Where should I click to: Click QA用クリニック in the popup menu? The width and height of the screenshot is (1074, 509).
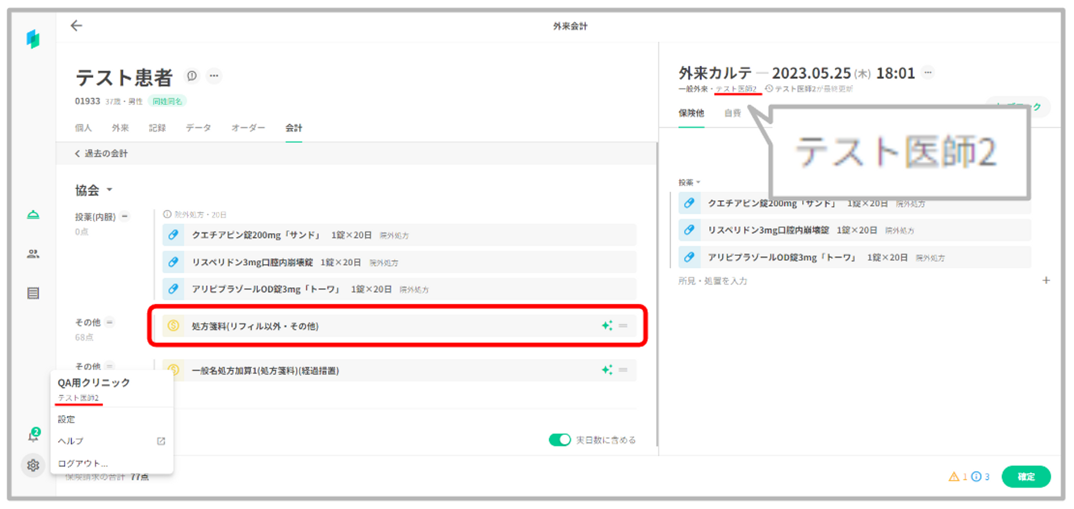click(94, 382)
